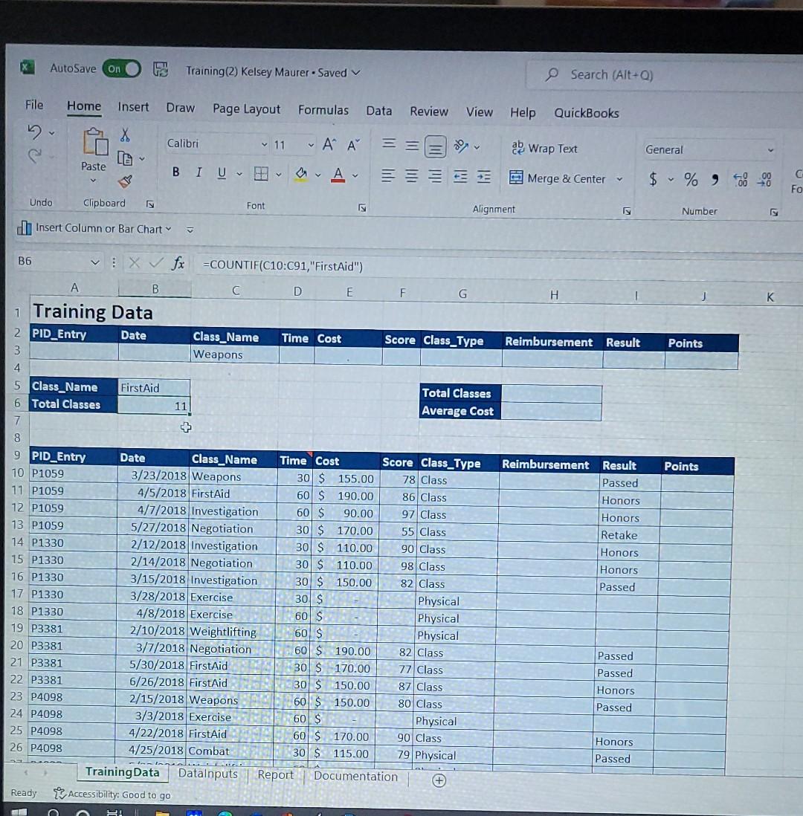Apply the red Font Color
Image resolution: width=803 pixels, height=816 pixels.
(x=338, y=175)
